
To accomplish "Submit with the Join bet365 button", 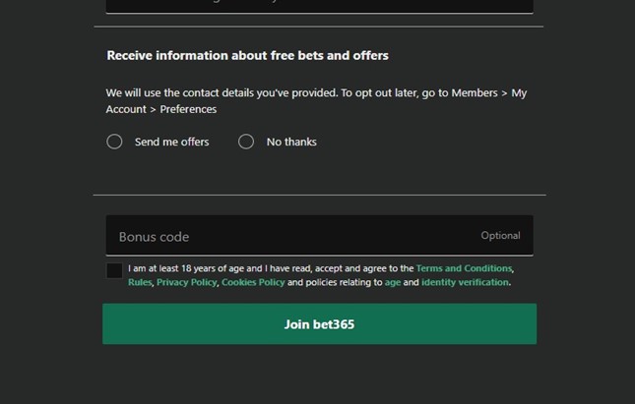I will pos(320,324).
